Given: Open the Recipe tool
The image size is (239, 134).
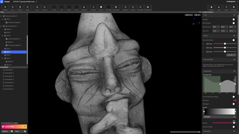Looking at the screenshot, I should coord(211,8).
